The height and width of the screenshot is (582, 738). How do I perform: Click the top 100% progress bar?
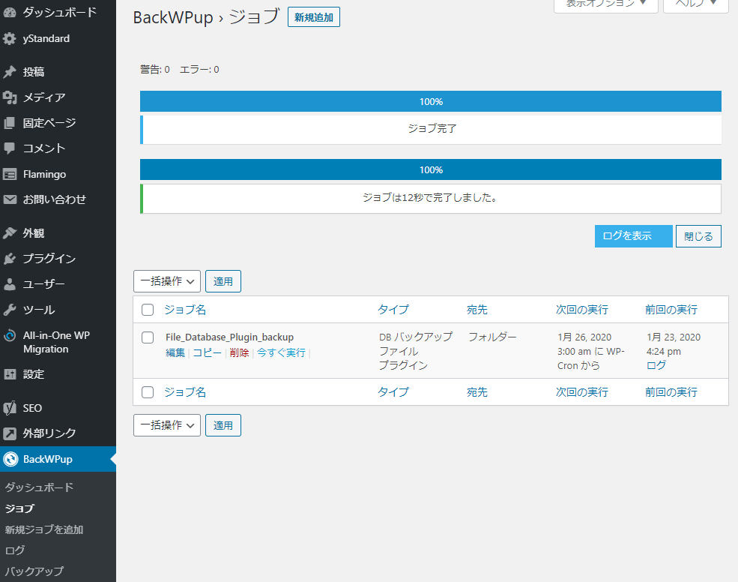pyautogui.click(x=431, y=101)
